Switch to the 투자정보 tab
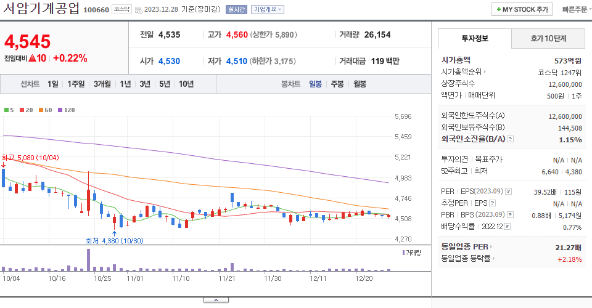Viewport: 592px width, 308px height. click(x=475, y=38)
